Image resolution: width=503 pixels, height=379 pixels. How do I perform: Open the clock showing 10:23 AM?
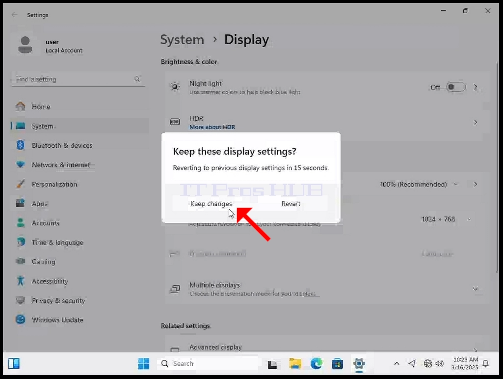click(x=465, y=364)
